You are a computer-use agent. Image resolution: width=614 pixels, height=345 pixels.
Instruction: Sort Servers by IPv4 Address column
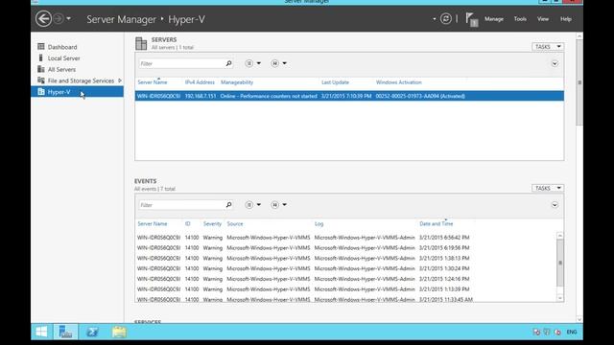pyautogui.click(x=200, y=82)
